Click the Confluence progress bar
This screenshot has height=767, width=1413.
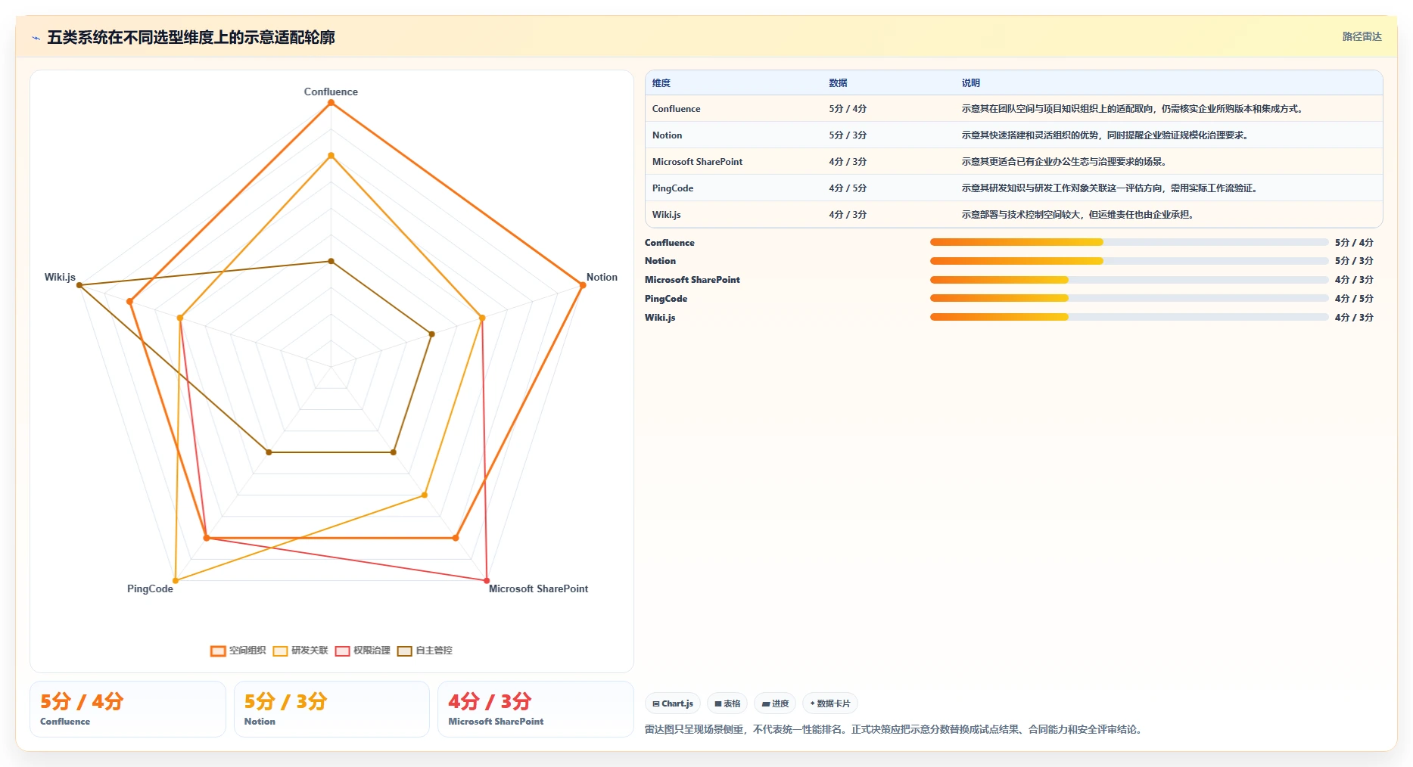pyautogui.click(x=1129, y=242)
